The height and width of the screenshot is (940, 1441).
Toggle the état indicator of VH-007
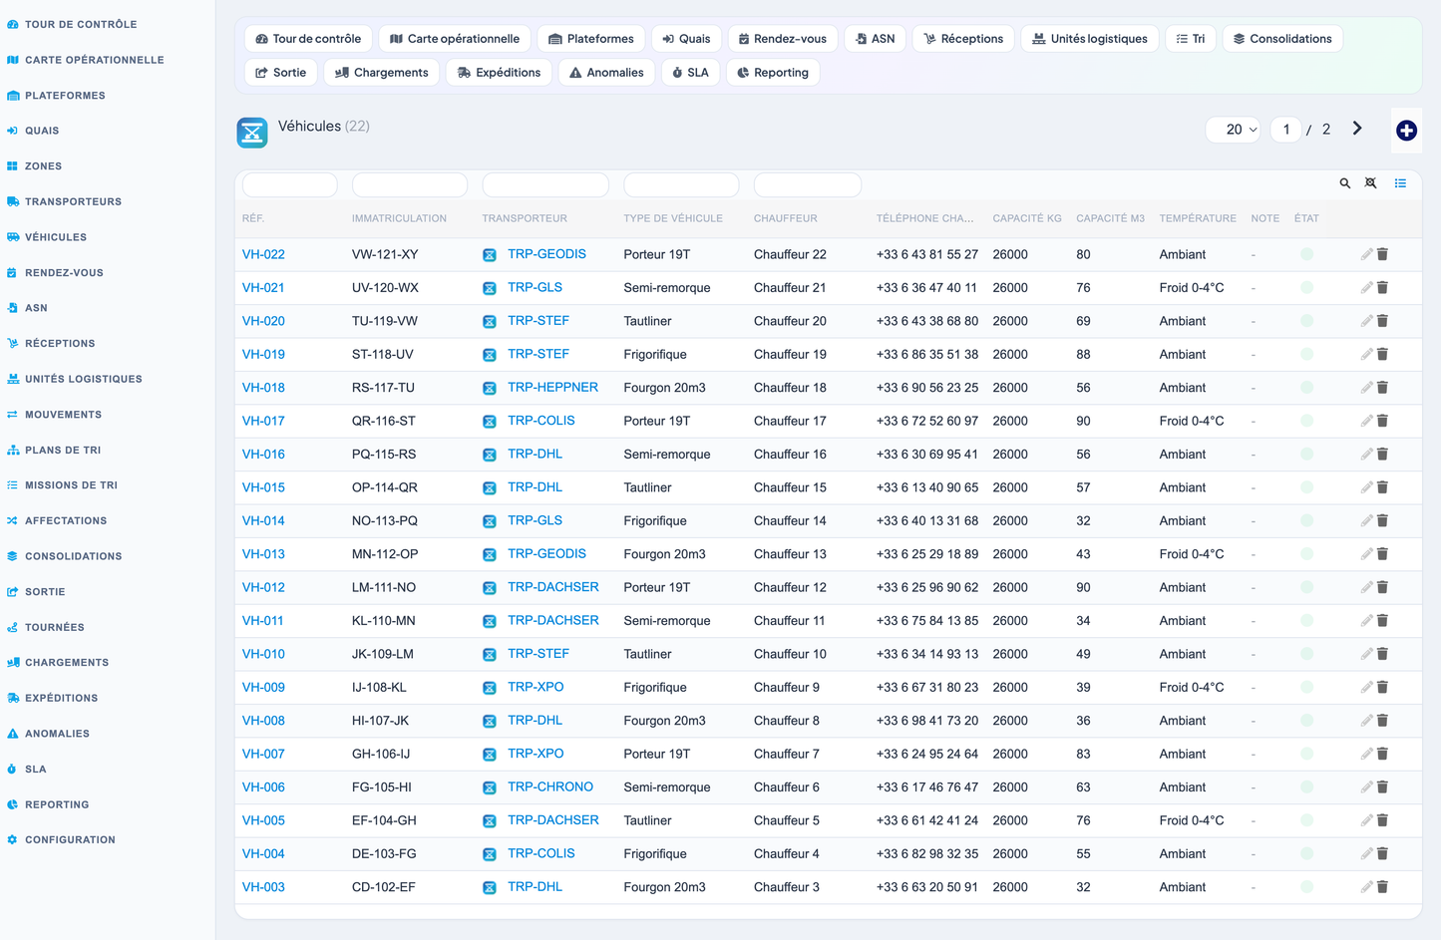[x=1306, y=754]
